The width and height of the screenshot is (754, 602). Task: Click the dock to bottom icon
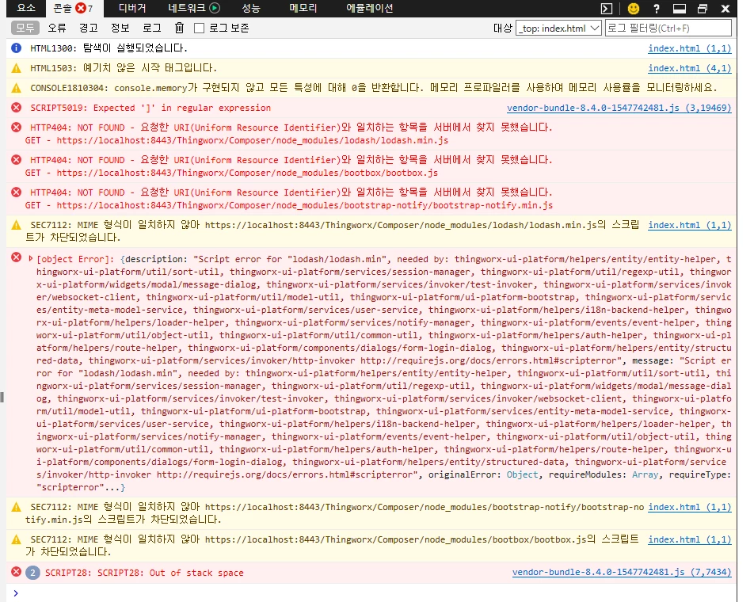pos(679,9)
